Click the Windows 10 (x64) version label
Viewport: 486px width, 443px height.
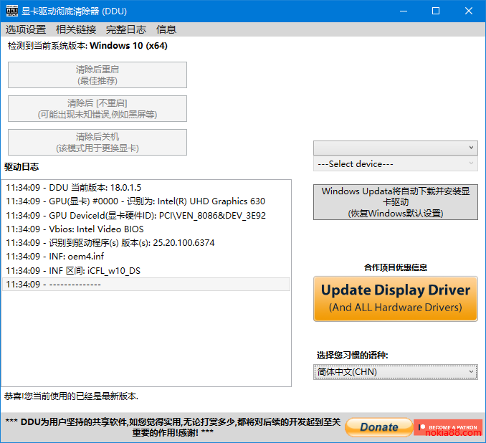pos(128,46)
